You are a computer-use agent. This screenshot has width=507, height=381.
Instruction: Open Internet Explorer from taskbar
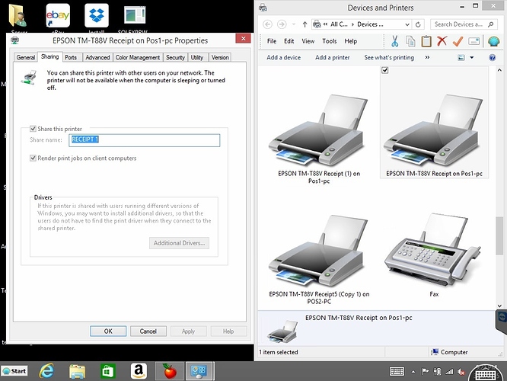[x=47, y=371]
